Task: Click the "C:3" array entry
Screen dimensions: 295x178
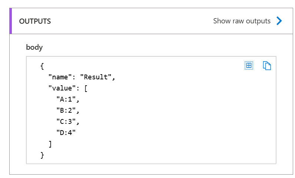Action: (68, 122)
